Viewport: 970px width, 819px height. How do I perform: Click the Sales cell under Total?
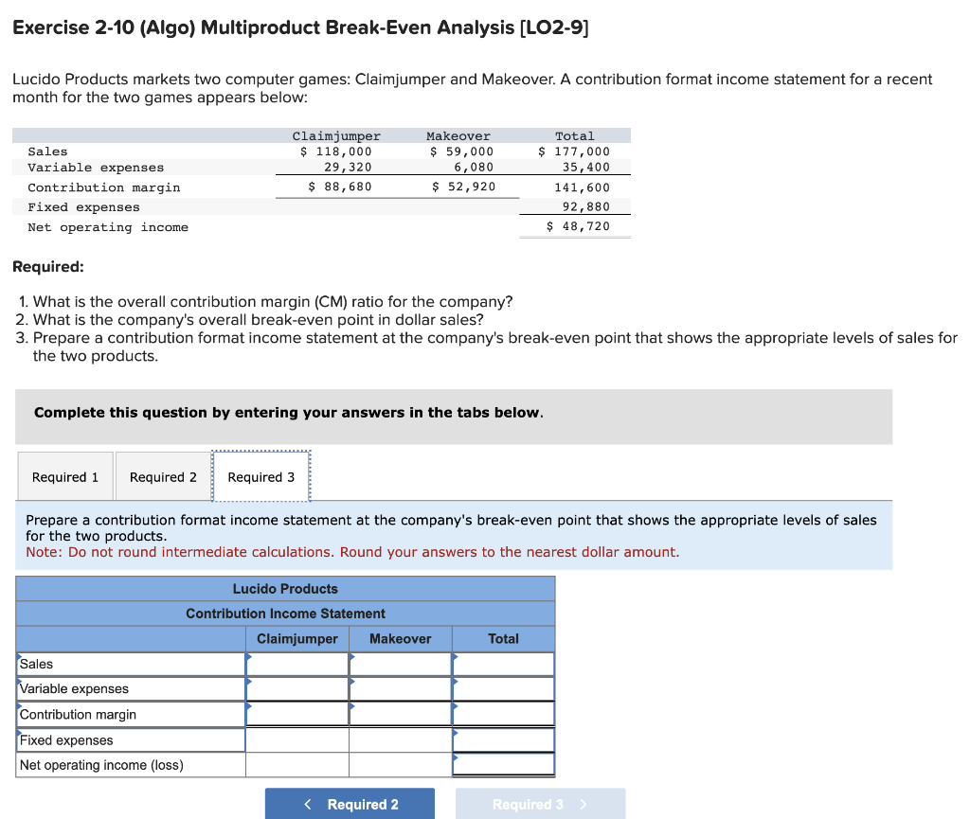click(x=503, y=664)
